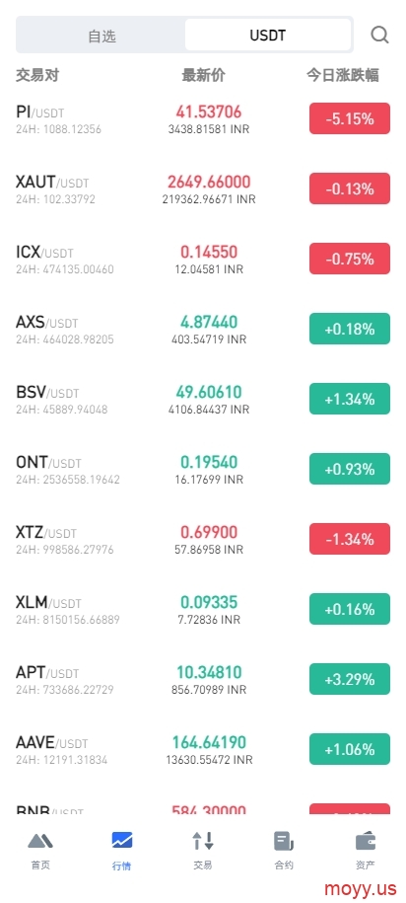Select the 行情 market chart icon

(x=122, y=841)
